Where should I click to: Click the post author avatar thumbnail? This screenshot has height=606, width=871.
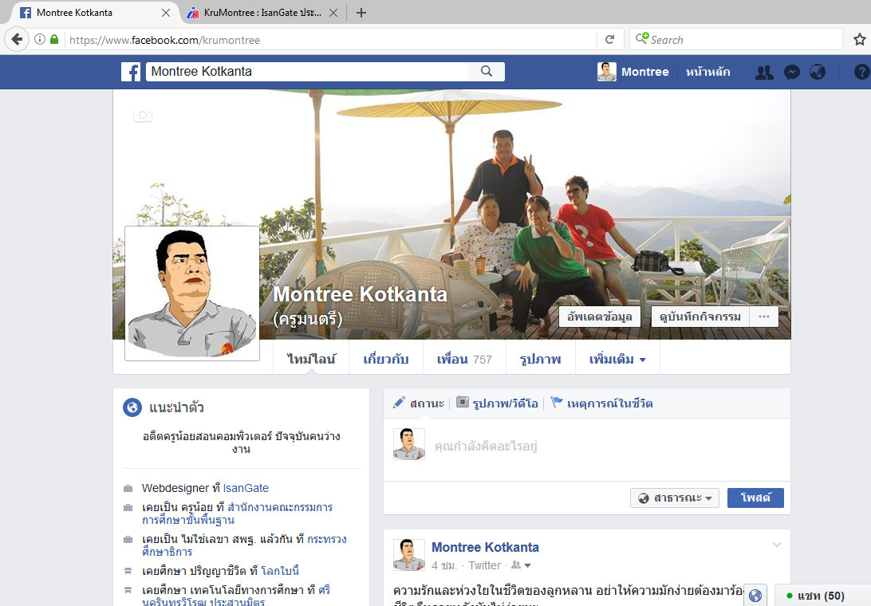click(409, 554)
